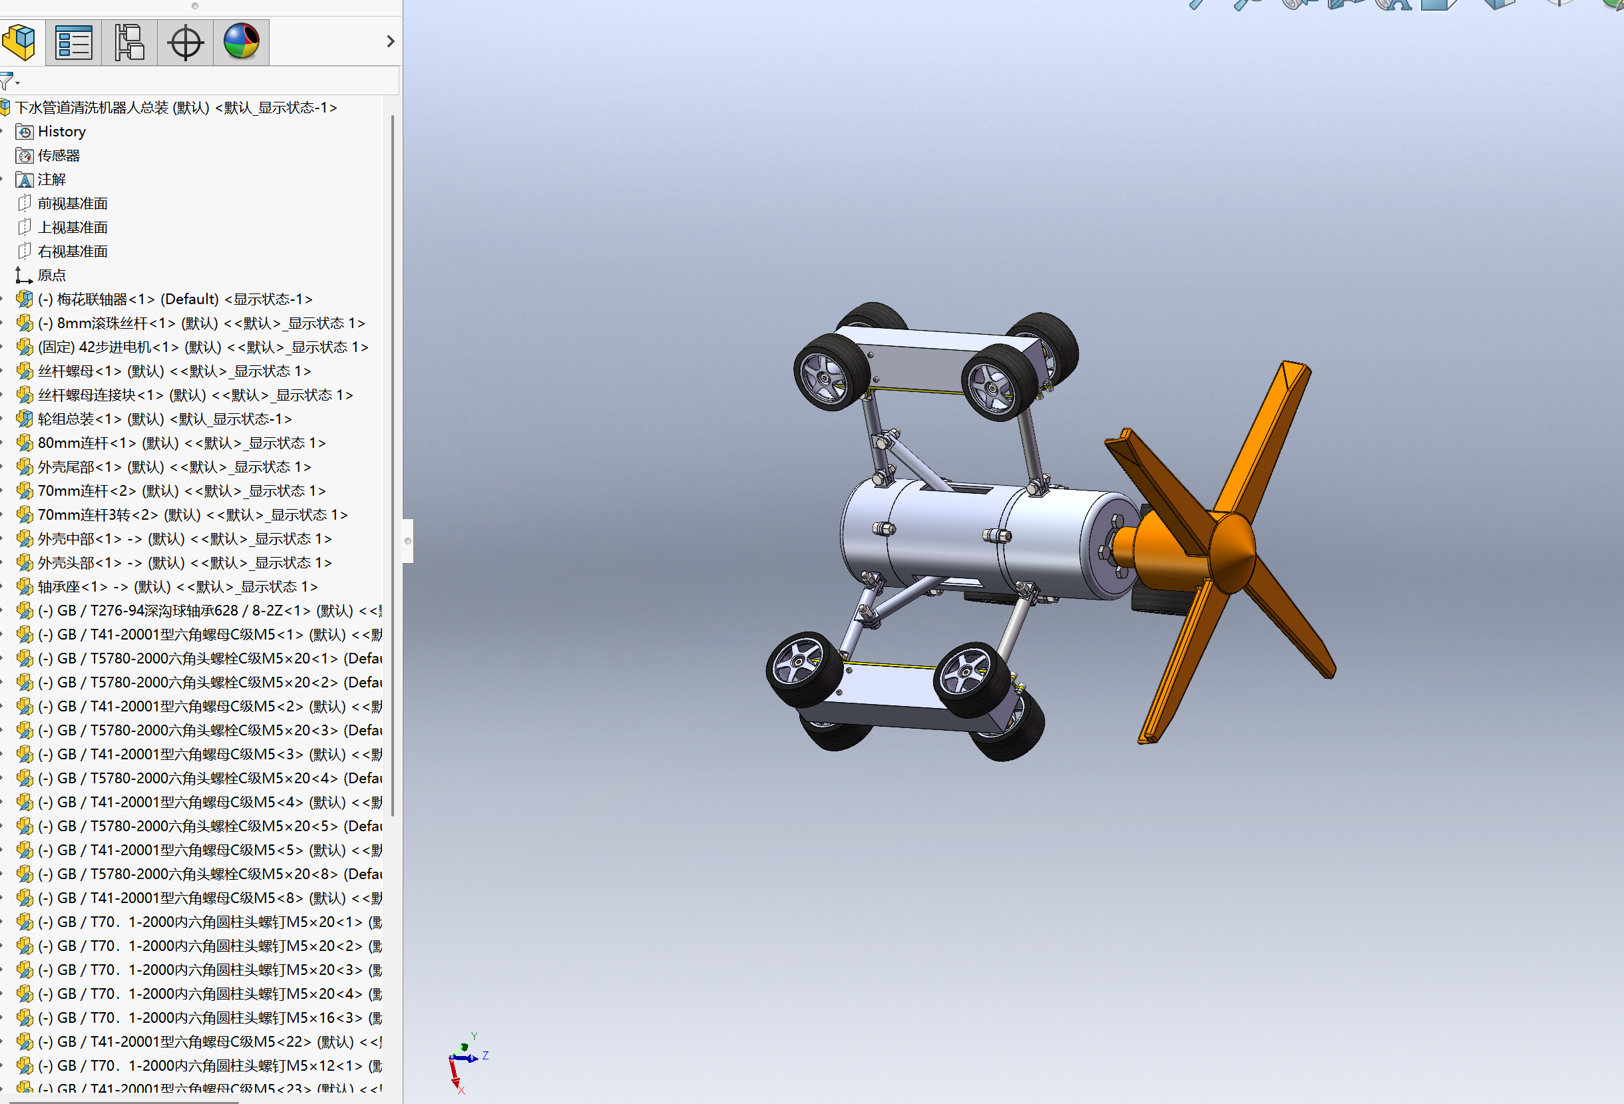Click the 外壳头部<1> part icon
The height and width of the screenshot is (1104, 1624).
pyautogui.click(x=25, y=562)
